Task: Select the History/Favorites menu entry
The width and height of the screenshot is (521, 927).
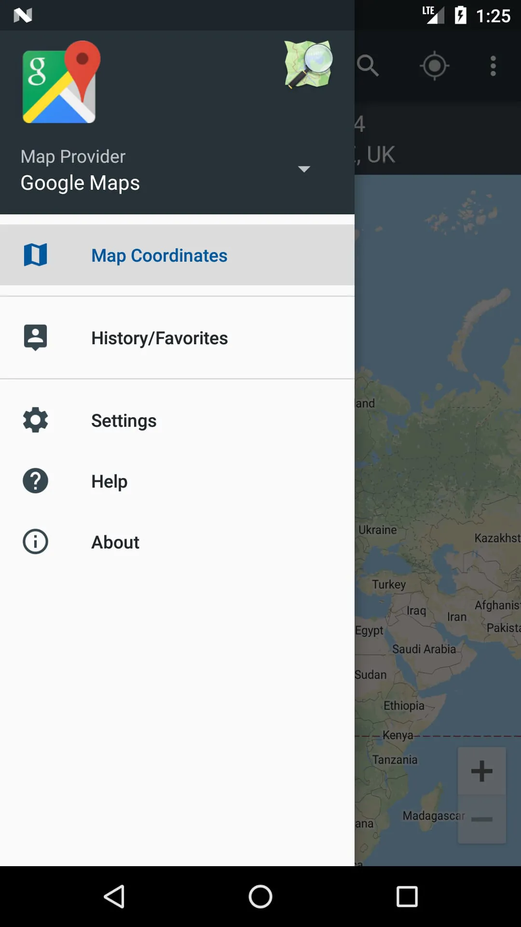Action: coord(159,337)
